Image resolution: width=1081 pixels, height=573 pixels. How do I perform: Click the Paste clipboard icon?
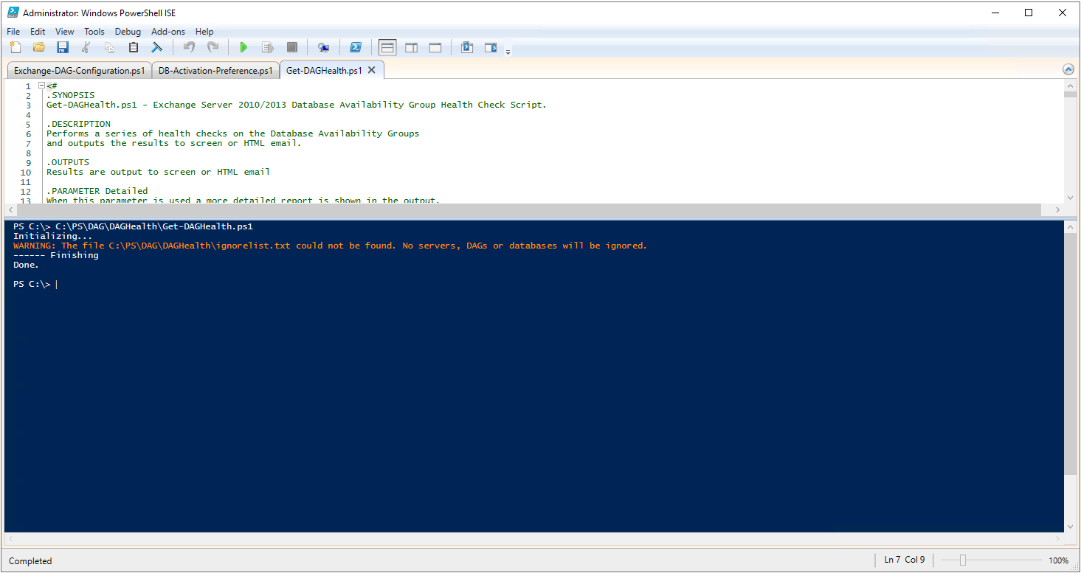[x=134, y=47]
